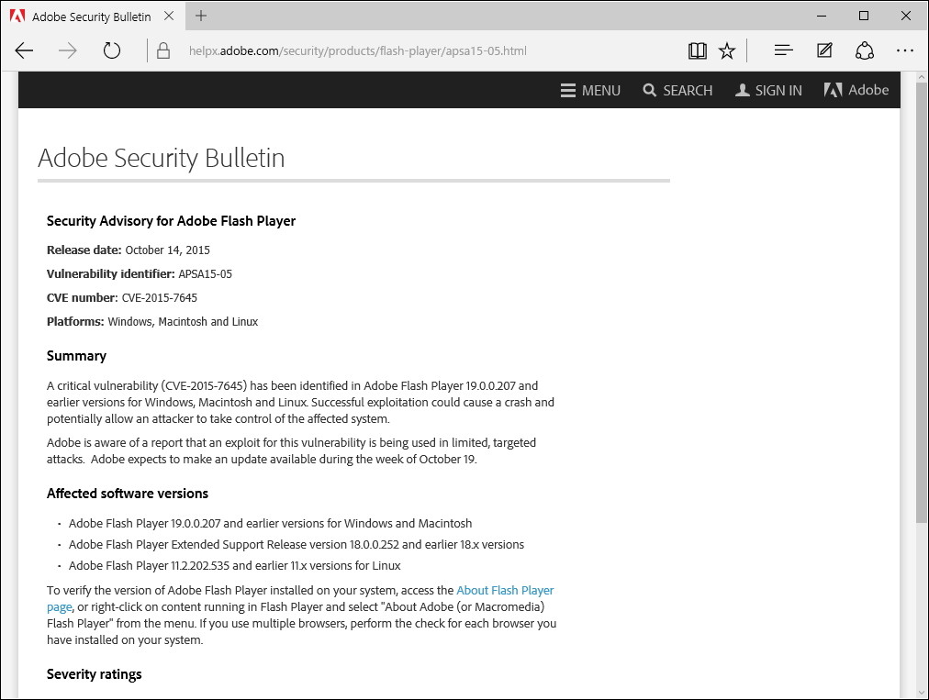Open Reading view book icon
The image size is (929, 700).
pyautogui.click(x=698, y=51)
